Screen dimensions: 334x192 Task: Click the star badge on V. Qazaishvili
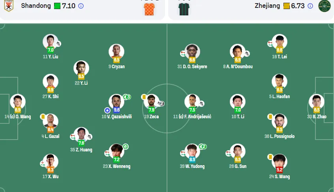click(107, 110)
